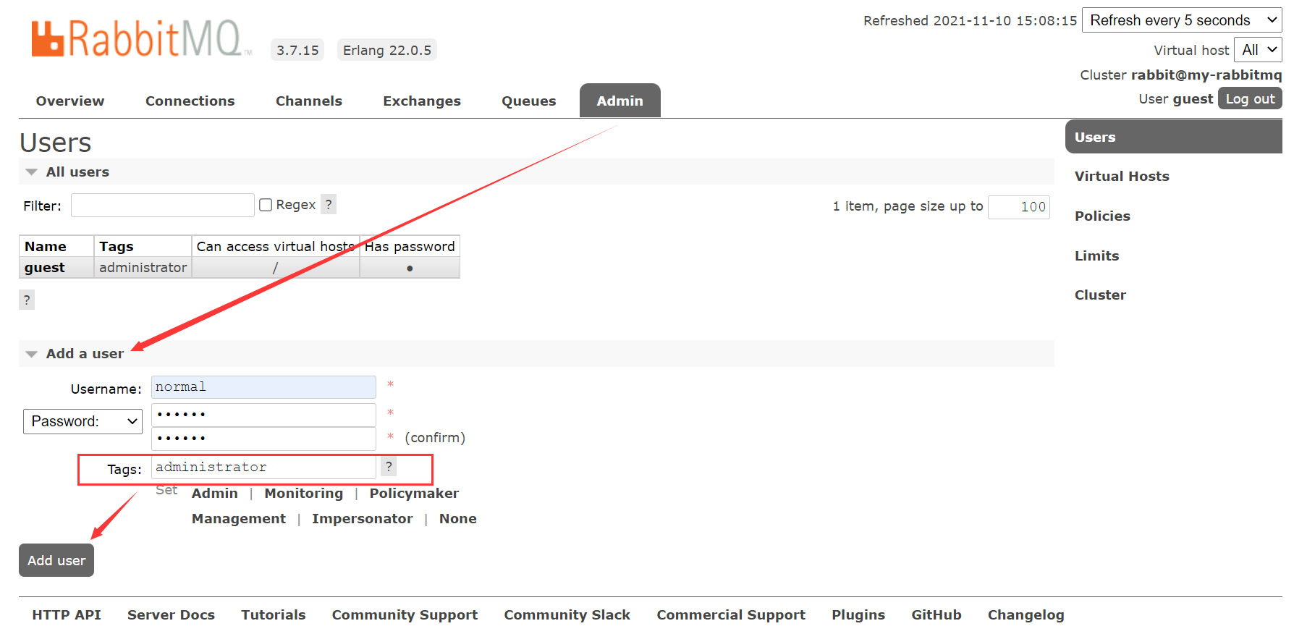Sort users by the Name column

point(46,246)
